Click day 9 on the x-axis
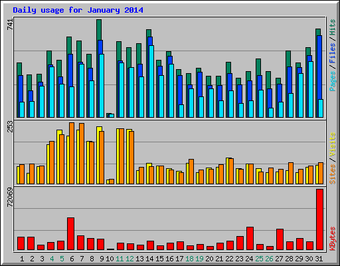The image size is (340, 266). [102, 259]
